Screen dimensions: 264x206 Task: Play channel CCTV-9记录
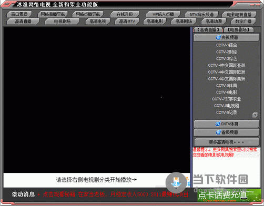(227, 112)
